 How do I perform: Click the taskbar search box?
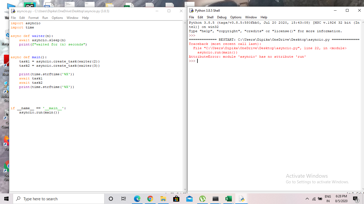[59, 199]
